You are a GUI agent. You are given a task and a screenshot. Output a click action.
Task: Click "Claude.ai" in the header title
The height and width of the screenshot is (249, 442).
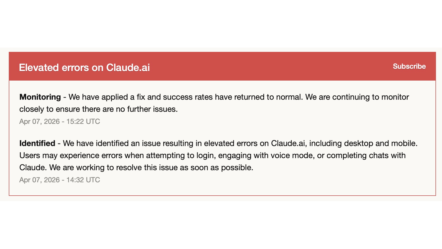point(128,67)
